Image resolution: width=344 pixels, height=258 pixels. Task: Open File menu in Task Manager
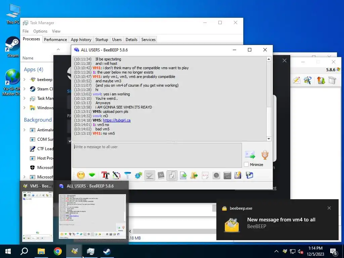[26, 31]
